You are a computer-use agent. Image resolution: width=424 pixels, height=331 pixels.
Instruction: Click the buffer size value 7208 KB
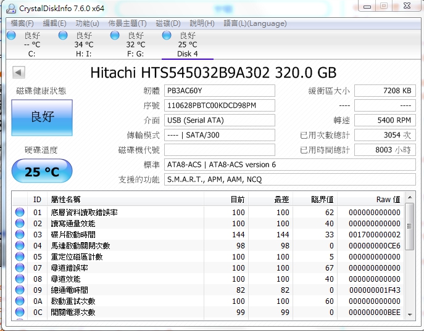coord(385,91)
